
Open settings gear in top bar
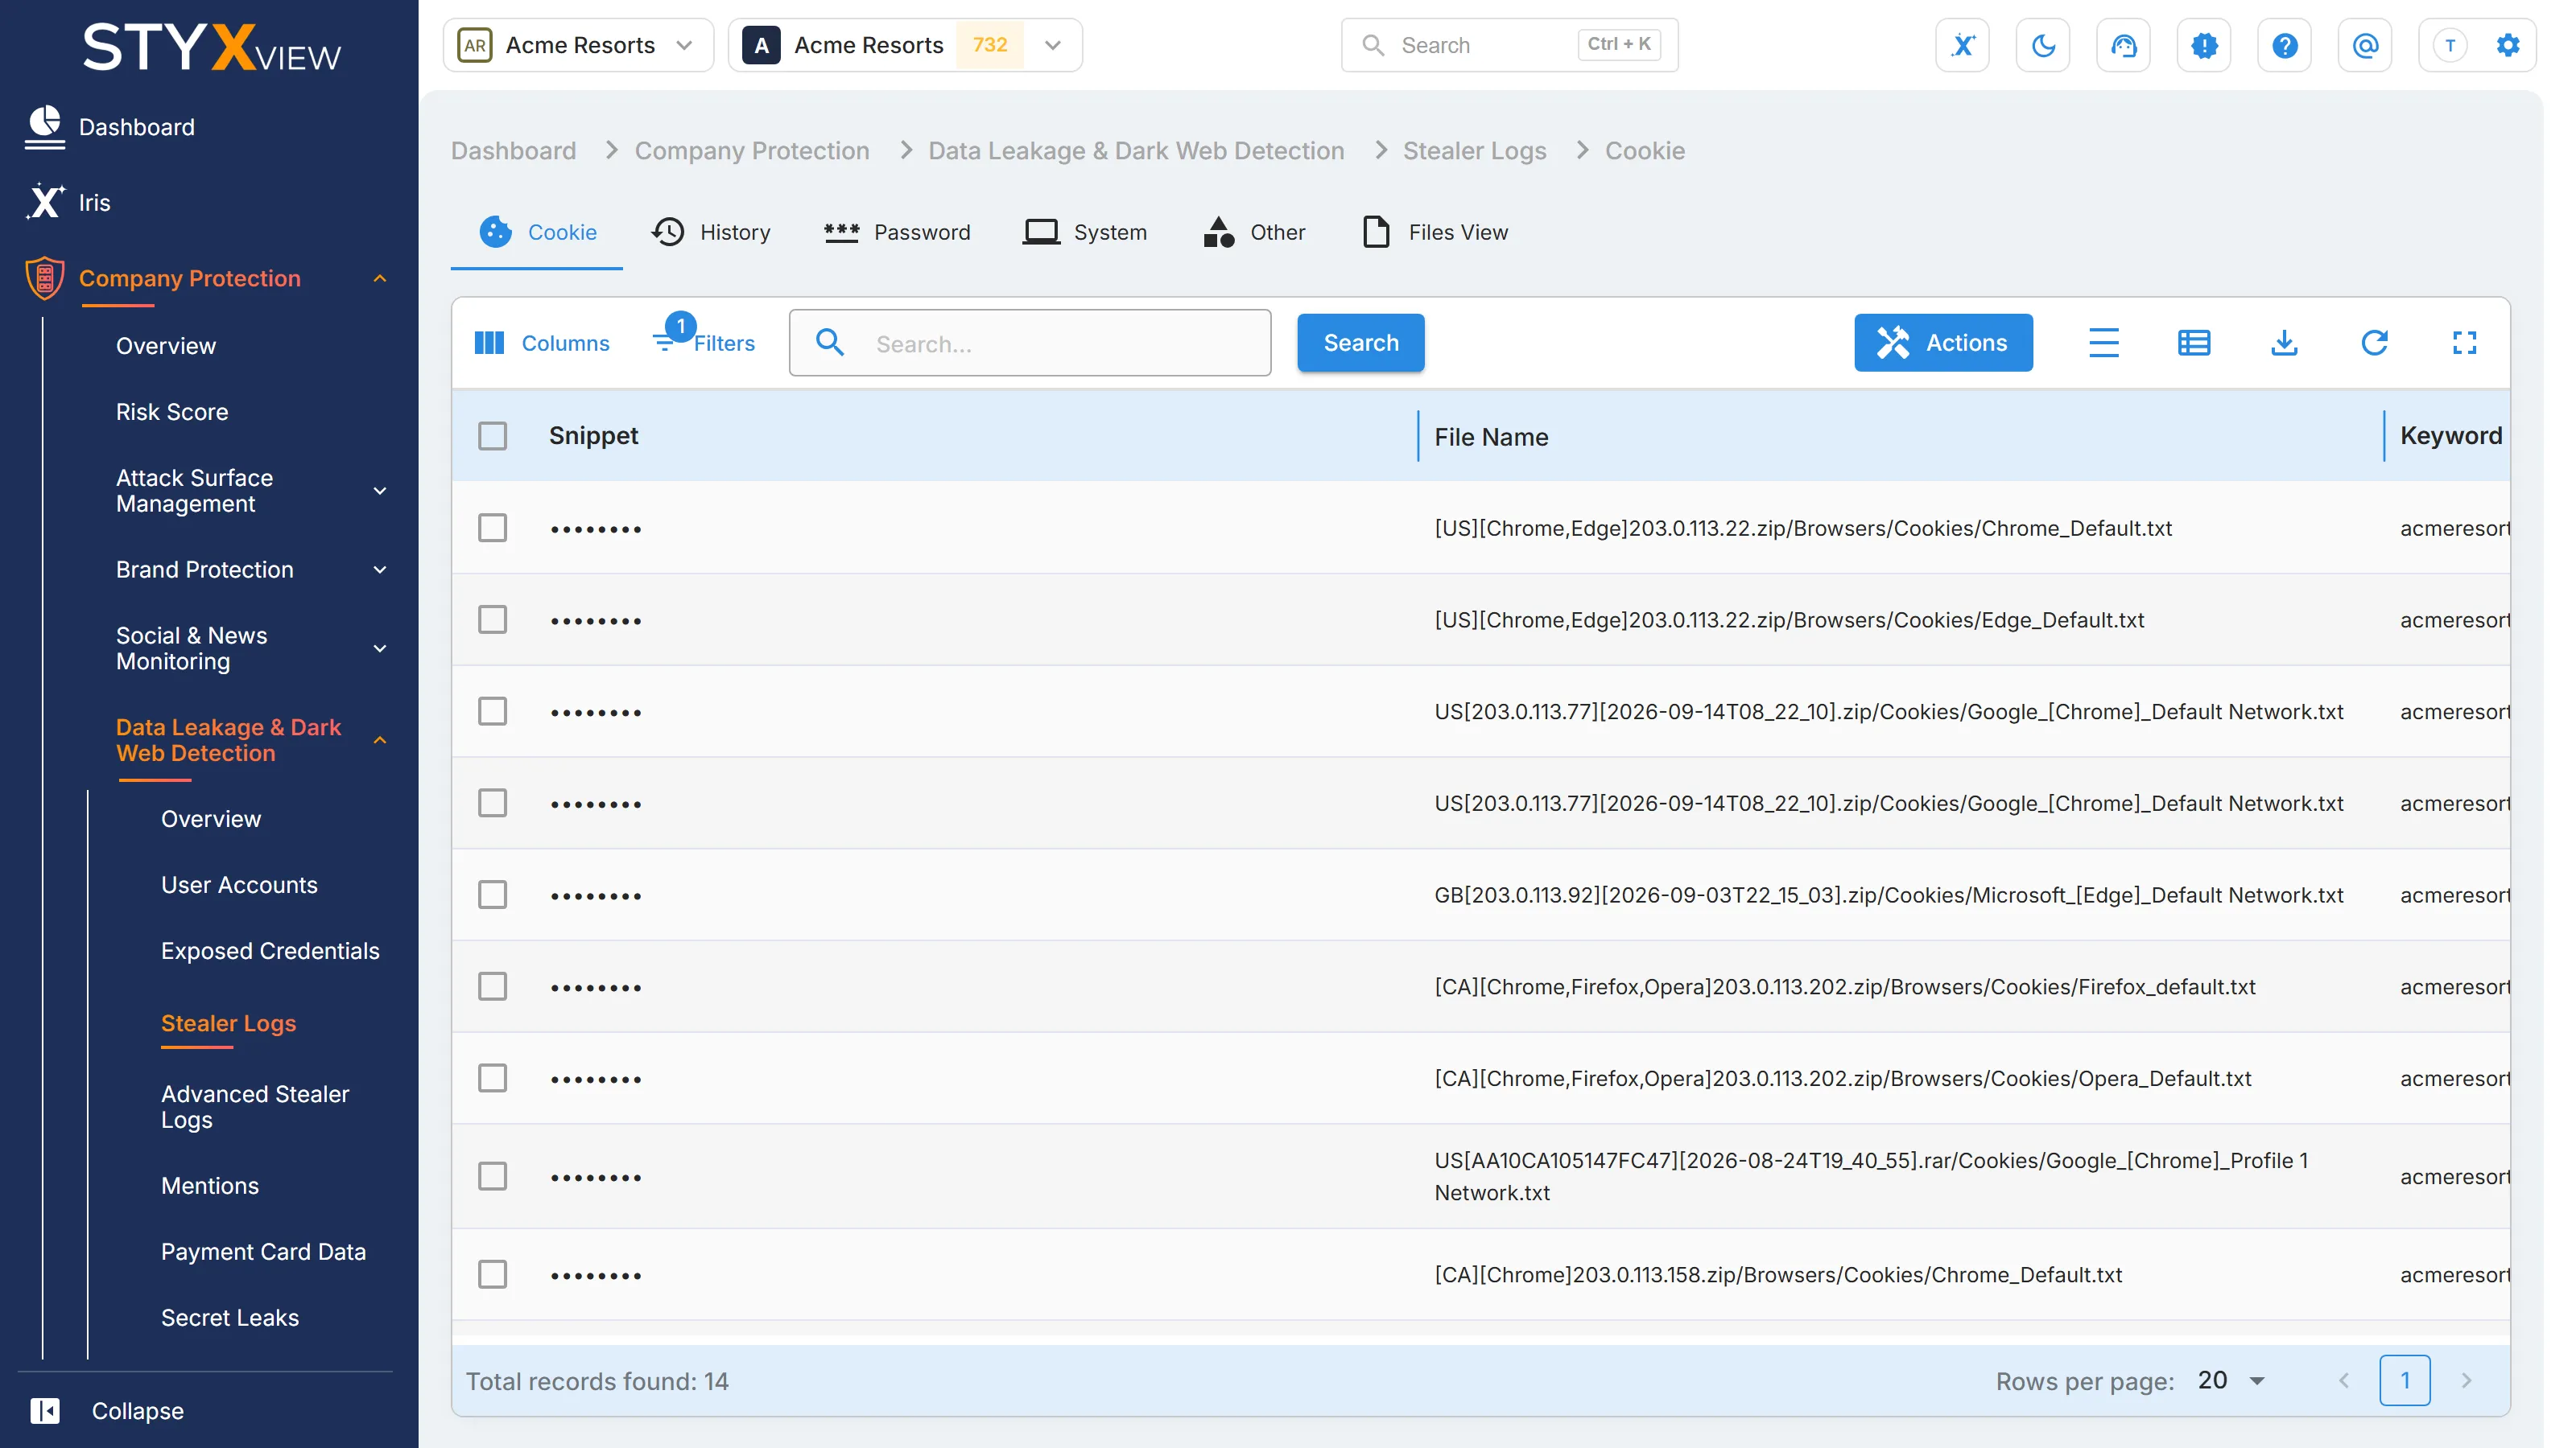[x=2508, y=45]
